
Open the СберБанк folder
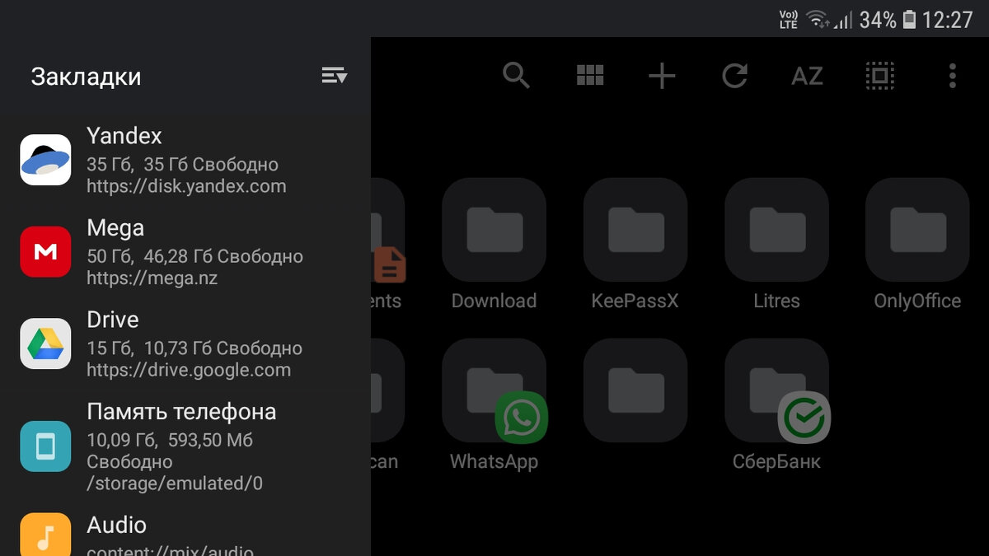coord(776,404)
